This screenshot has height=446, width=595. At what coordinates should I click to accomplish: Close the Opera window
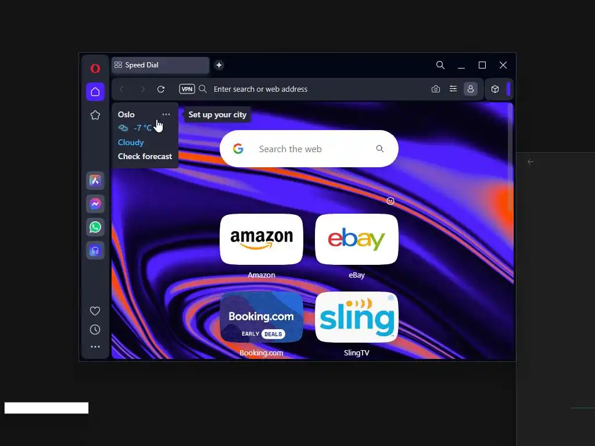coord(503,65)
